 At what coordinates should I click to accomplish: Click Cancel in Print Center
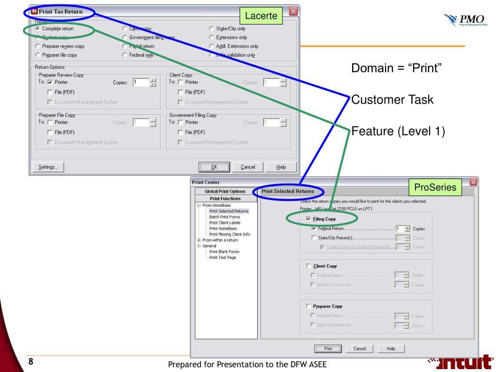coord(359,349)
